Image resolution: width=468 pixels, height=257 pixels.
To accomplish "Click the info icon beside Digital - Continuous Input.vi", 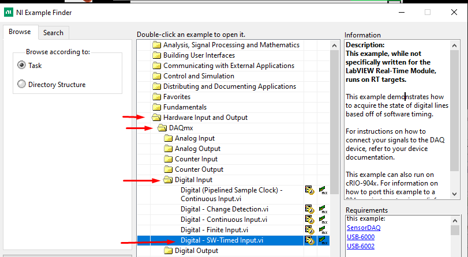I will (310, 220).
